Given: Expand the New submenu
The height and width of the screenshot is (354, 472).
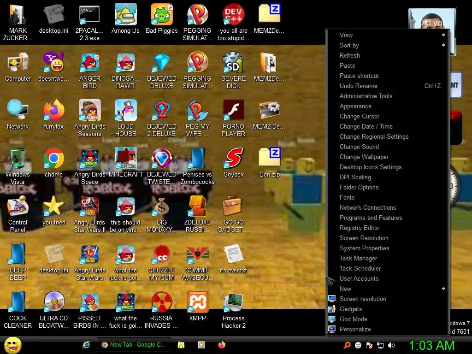Looking at the screenshot, I should (388, 289).
